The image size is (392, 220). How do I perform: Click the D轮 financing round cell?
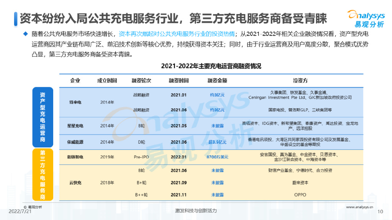(141, 142)
